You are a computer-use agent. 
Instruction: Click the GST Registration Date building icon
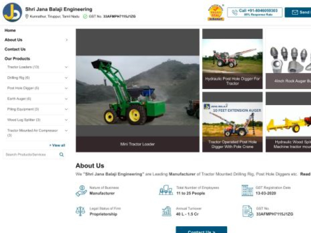247,190
